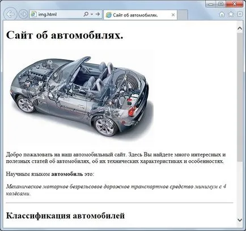The width and height of the screenshot is (246, 231).
Task: Click the Home house icon
Action: coord(222,15)
